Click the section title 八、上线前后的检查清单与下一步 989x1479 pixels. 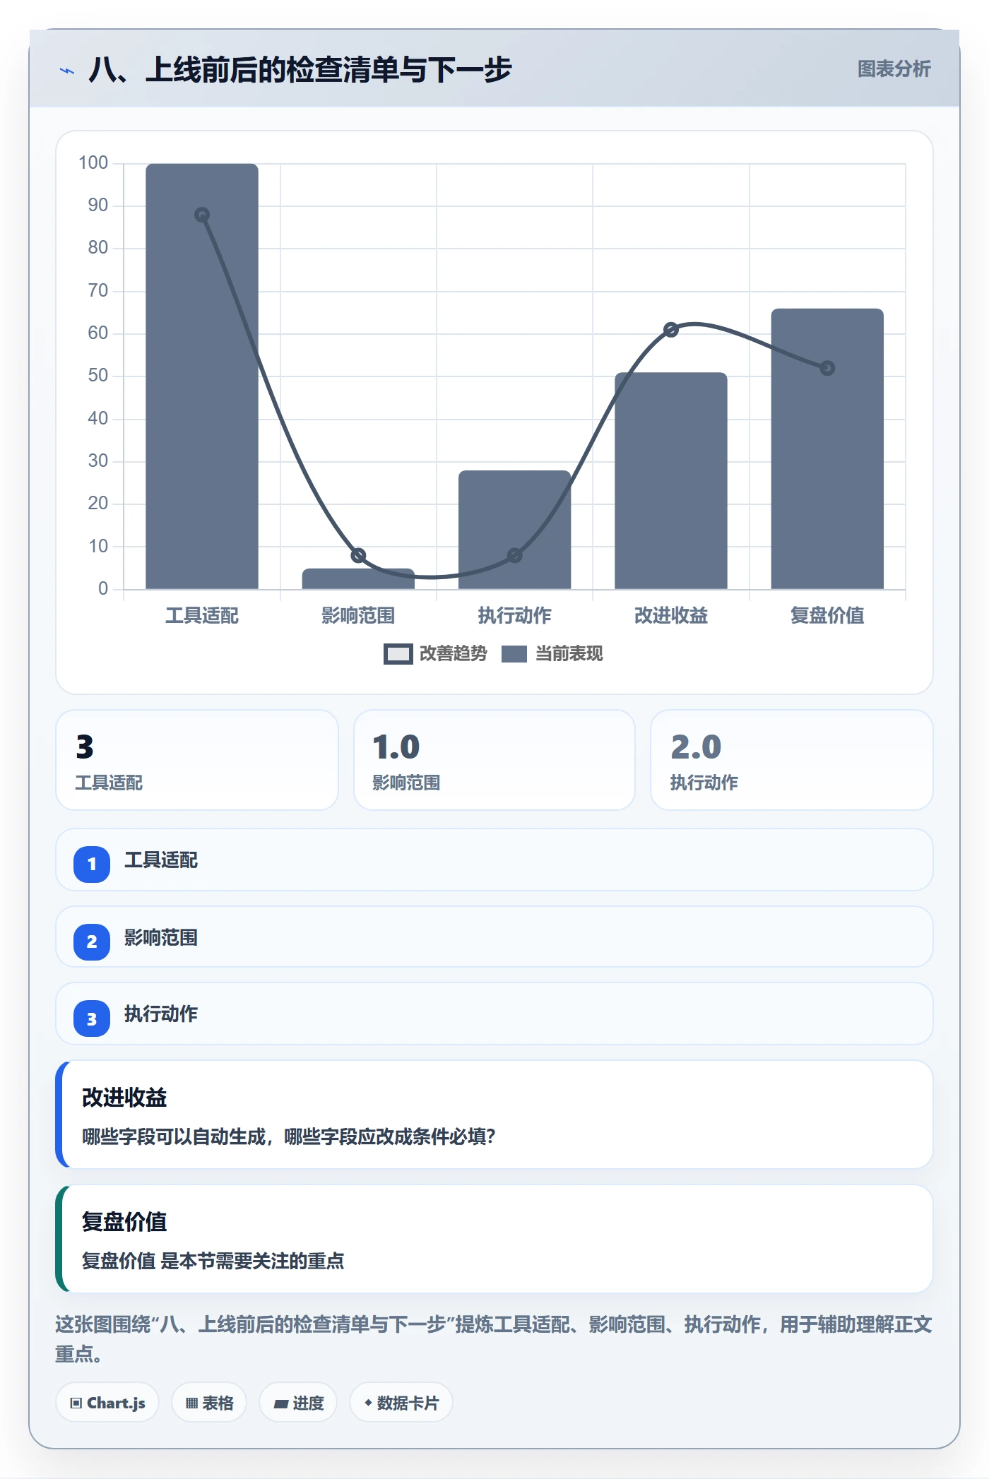pyautogui.click(x=300, y=70)
